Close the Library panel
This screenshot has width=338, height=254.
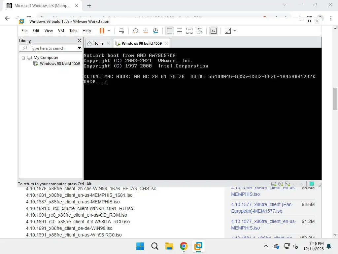point(79,41)
